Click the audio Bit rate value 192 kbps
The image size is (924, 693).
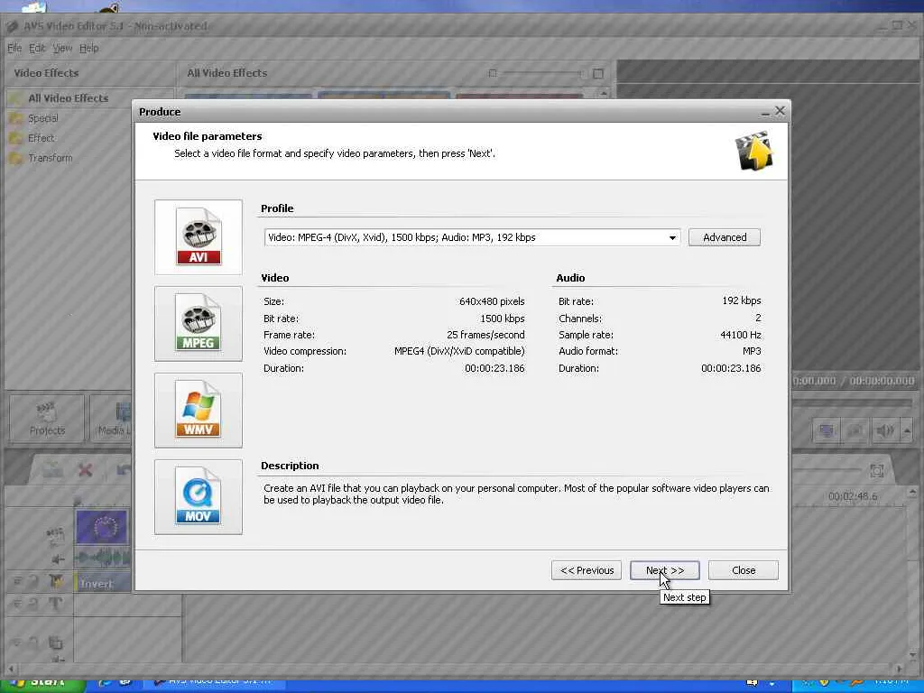pos(742,300)
